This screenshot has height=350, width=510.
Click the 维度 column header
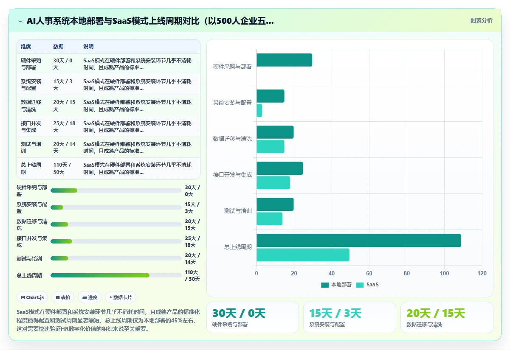pyautogui.click(x=26, y=47)
